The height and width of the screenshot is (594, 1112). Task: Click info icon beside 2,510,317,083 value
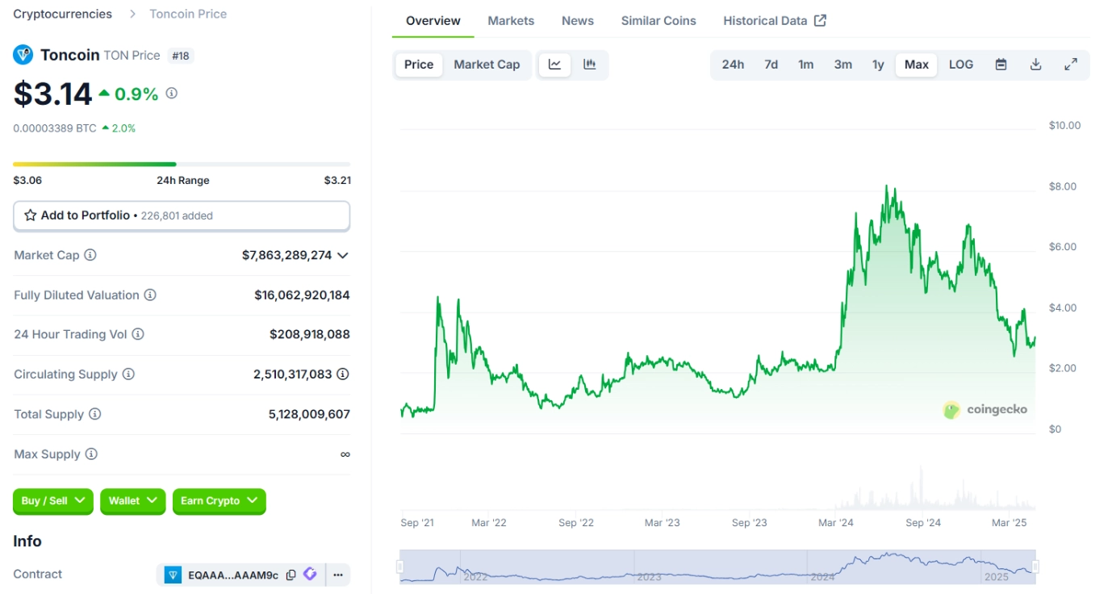[343, 374]
